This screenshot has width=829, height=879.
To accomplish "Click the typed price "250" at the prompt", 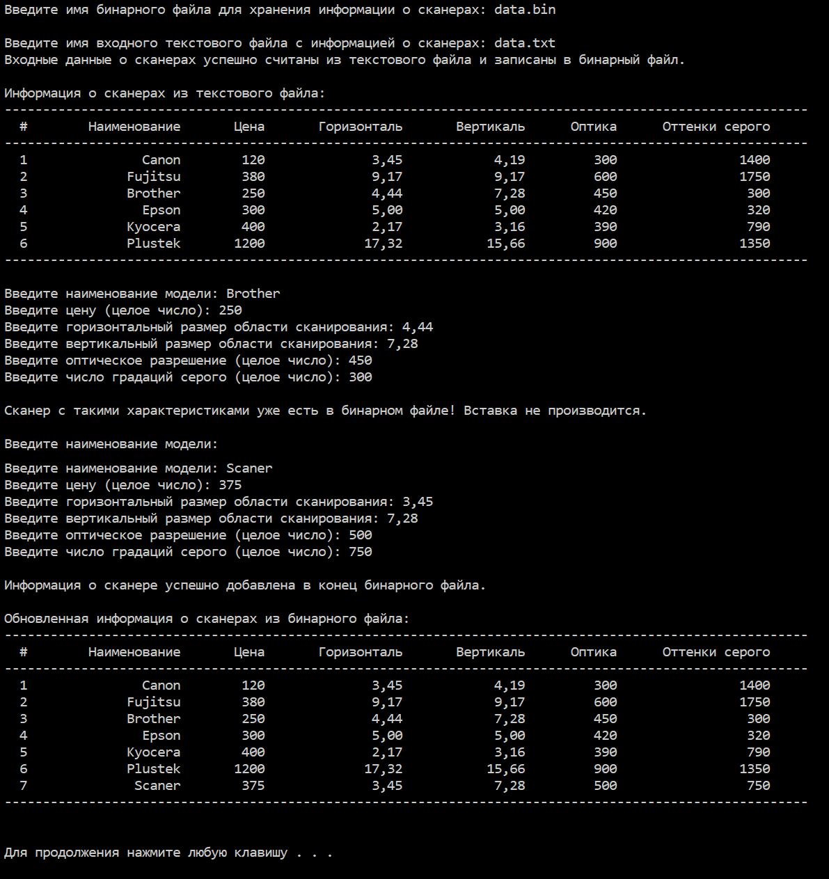I will coord(230,310).
